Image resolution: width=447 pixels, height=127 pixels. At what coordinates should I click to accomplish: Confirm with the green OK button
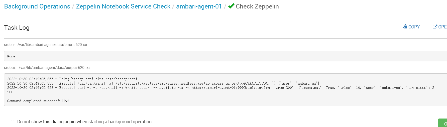tap(442, 123)
